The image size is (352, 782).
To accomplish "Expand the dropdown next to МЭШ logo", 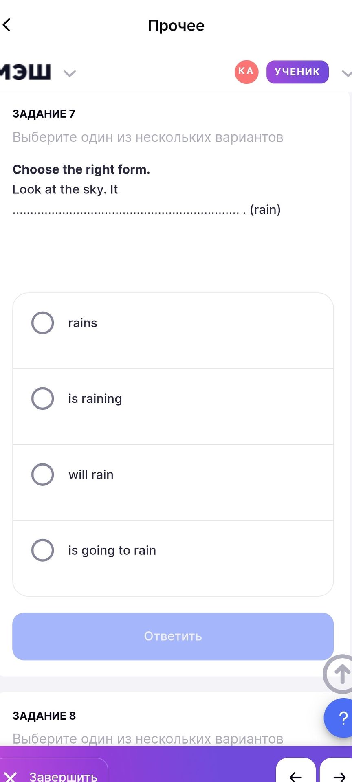I will point(70,73).
